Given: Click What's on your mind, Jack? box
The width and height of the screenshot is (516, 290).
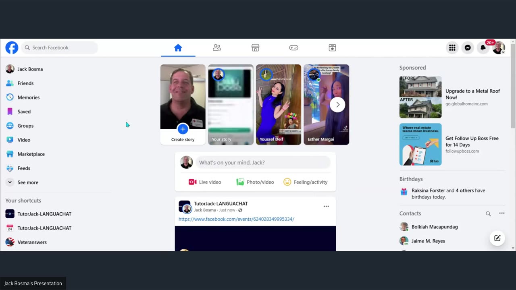Looking at the screenshot, I should tap(263, 162).
